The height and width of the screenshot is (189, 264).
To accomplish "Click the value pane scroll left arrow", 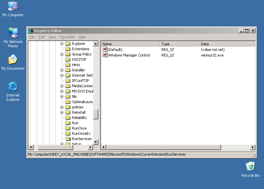I will click(104, 147).
